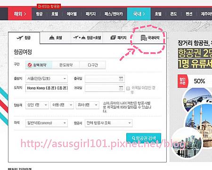212x170 pixels.
Task: Select the 국내숙박 search tab
Action: [150, 38]
